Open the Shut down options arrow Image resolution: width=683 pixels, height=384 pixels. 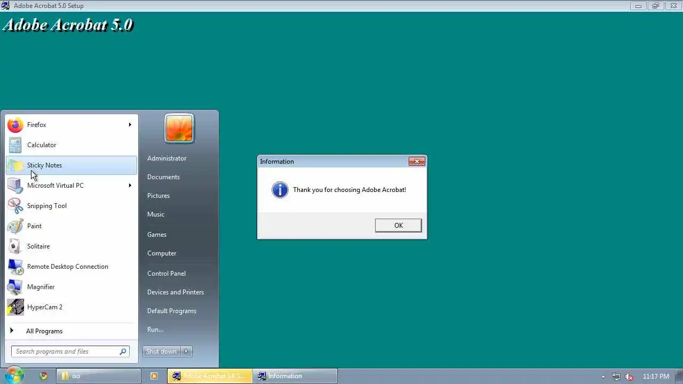[186, 351]
